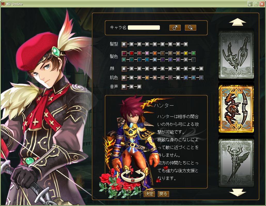Choose the twin daggers class card
Image resolution: width=266 pixels, height=206 pixels.
tap(236, 55)
